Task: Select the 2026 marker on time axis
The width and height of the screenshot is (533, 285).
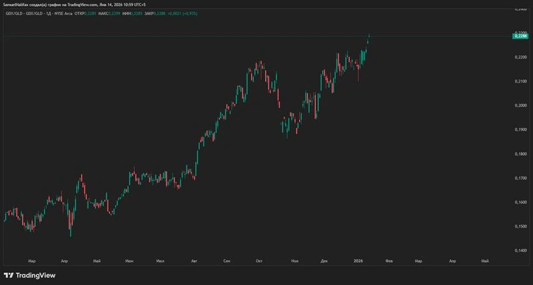Action: (358, 261)
